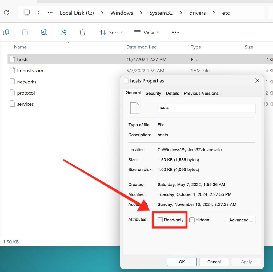Image resolution: width=273 pixels, height=272 pixels.
Task: Switch to the Security tab
Action: click(153, 93)
